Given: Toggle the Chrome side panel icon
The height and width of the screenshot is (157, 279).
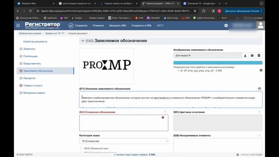Looking at the screenshot, I should 213,11.
